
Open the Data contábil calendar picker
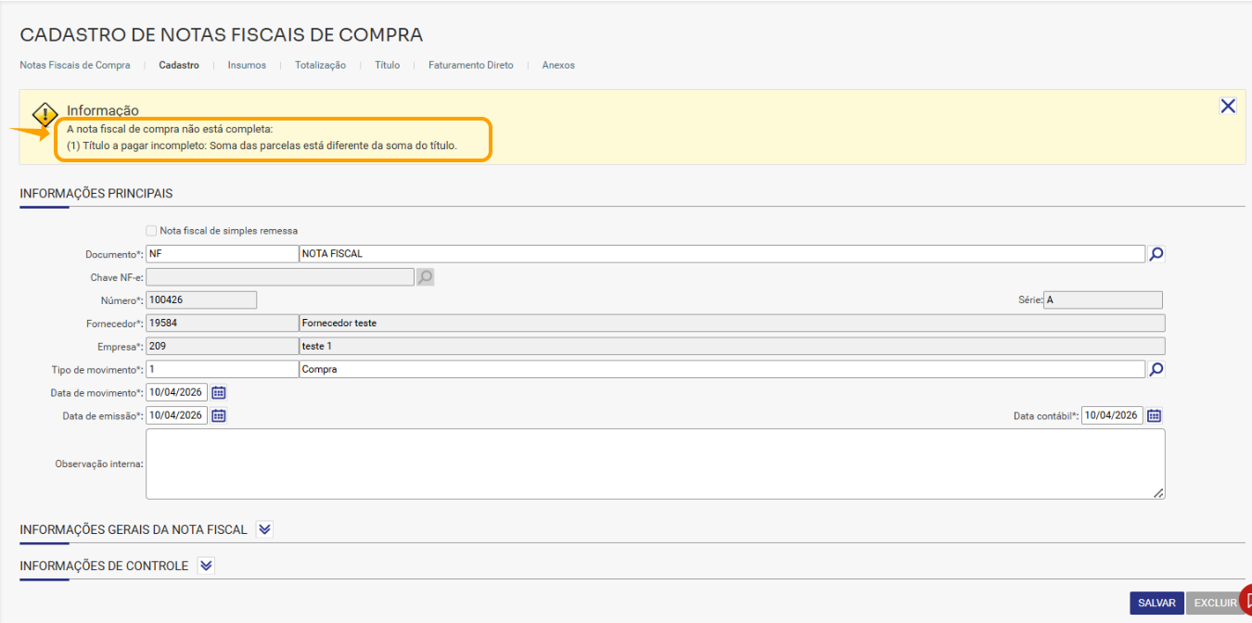pyautogui.click(x=1154, y=415)
